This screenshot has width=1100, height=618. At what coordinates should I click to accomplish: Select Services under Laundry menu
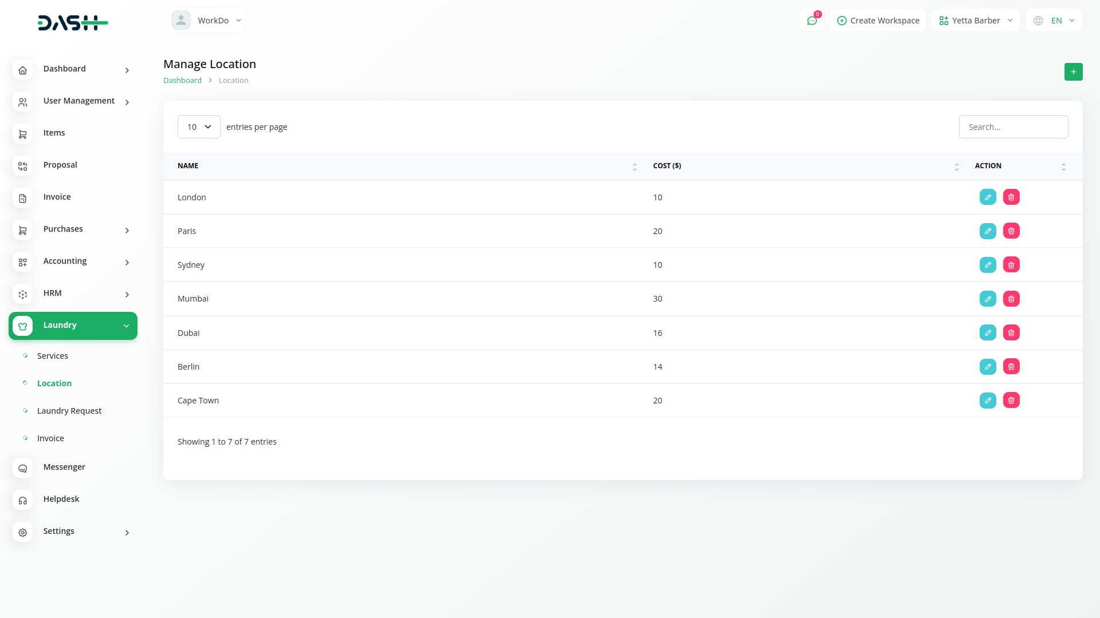53,356
